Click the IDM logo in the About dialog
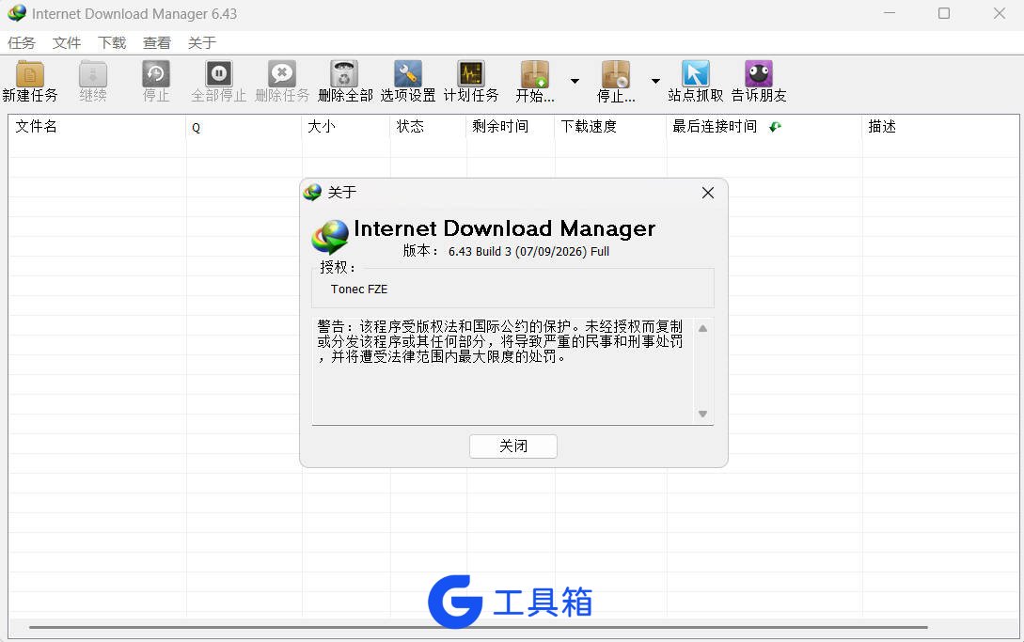 click(330, 237)
